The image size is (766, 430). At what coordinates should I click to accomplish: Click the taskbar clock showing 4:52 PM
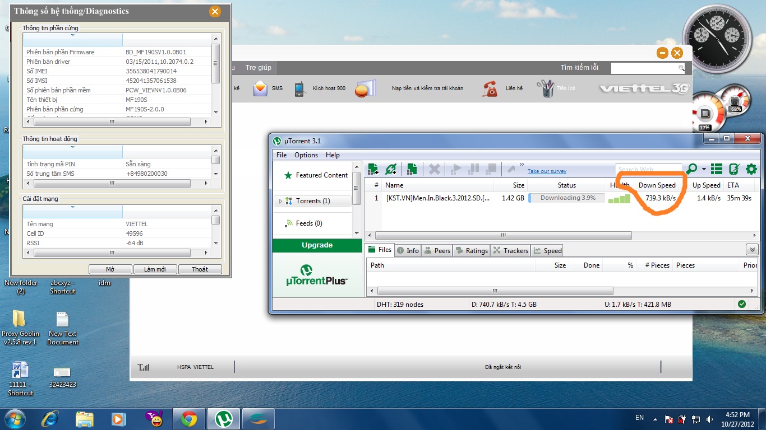737,419
